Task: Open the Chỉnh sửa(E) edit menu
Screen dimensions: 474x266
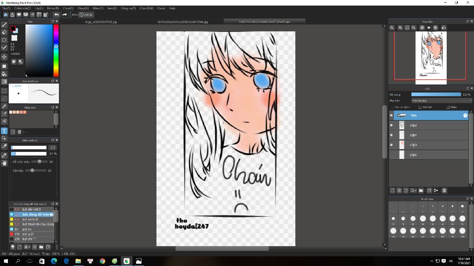Action: (22, 8)
